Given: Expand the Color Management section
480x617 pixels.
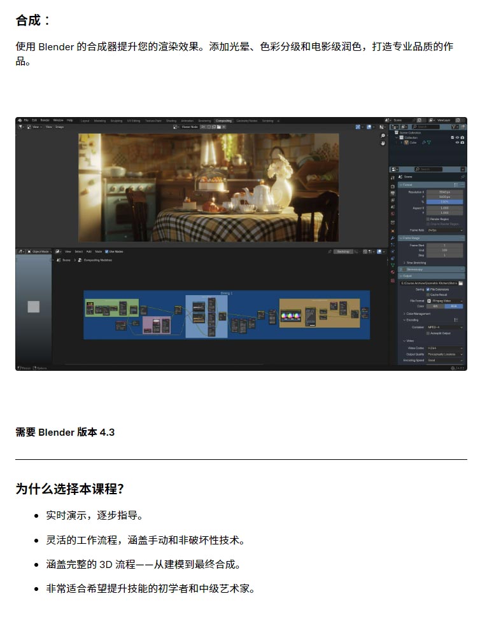Looking at the screenshot, I should (x=417, y=314).
